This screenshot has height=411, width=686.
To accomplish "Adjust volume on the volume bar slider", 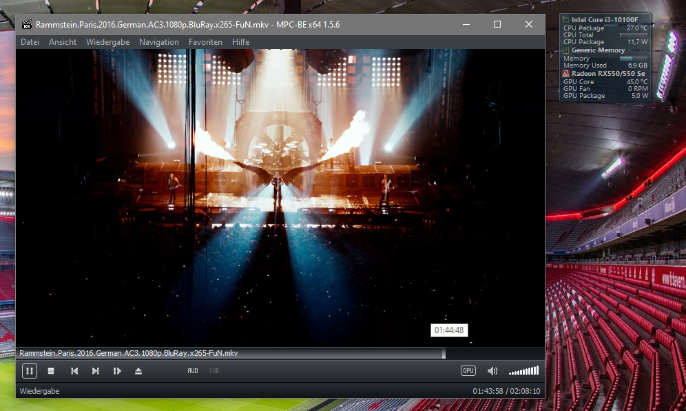I will (523, 371).
